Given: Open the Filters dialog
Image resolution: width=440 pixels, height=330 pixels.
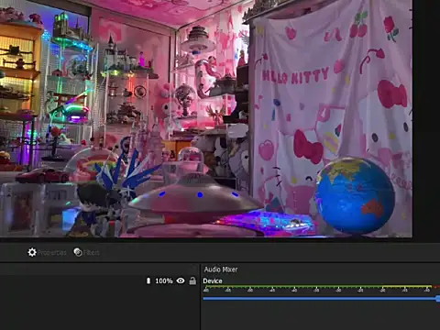Looking at the screenshot, I should coord(86,252).
